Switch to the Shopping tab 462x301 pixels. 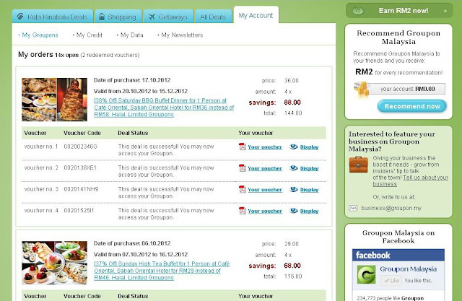pos(118,17)
